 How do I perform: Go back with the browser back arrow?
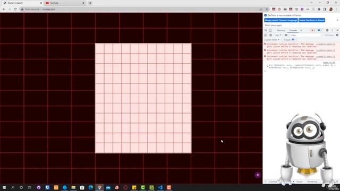pos(4,10)
